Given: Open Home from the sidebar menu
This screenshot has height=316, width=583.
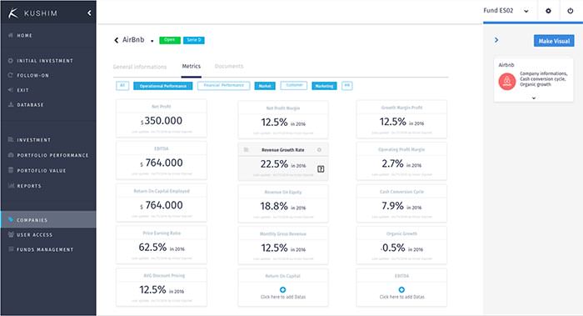Looking at the screenshot, I should click(x=24, y=36).
